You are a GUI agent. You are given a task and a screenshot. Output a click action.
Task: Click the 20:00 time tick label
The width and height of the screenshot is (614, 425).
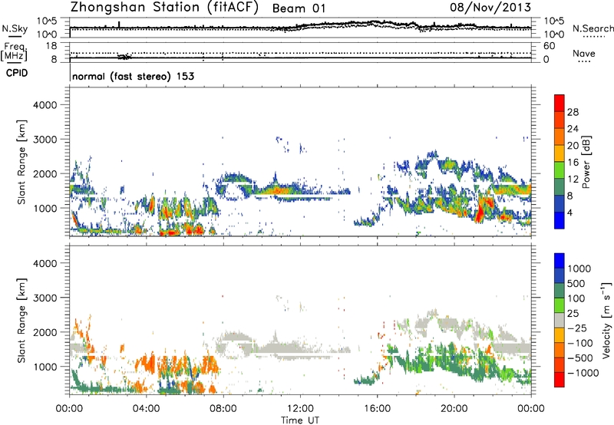pyautogui.click(x=454, y=409)
